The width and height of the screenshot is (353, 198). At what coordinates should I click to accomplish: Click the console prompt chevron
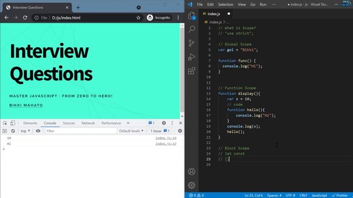point(4,149)
